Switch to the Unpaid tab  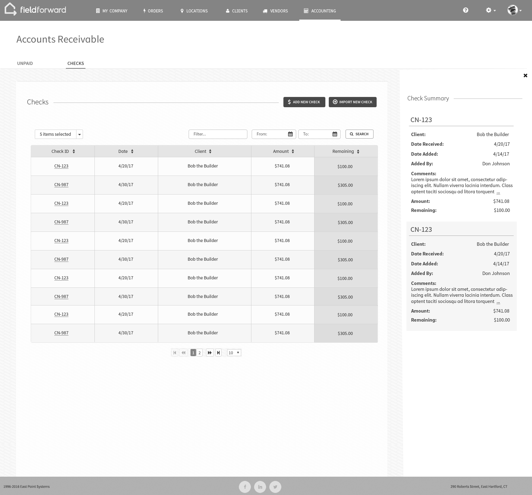25,63
